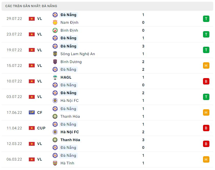The width and height of the screenshot is (215, 170).
Task: Select the 23.07.22 match date
Action: pyautogui.click(x=14, y=34)
